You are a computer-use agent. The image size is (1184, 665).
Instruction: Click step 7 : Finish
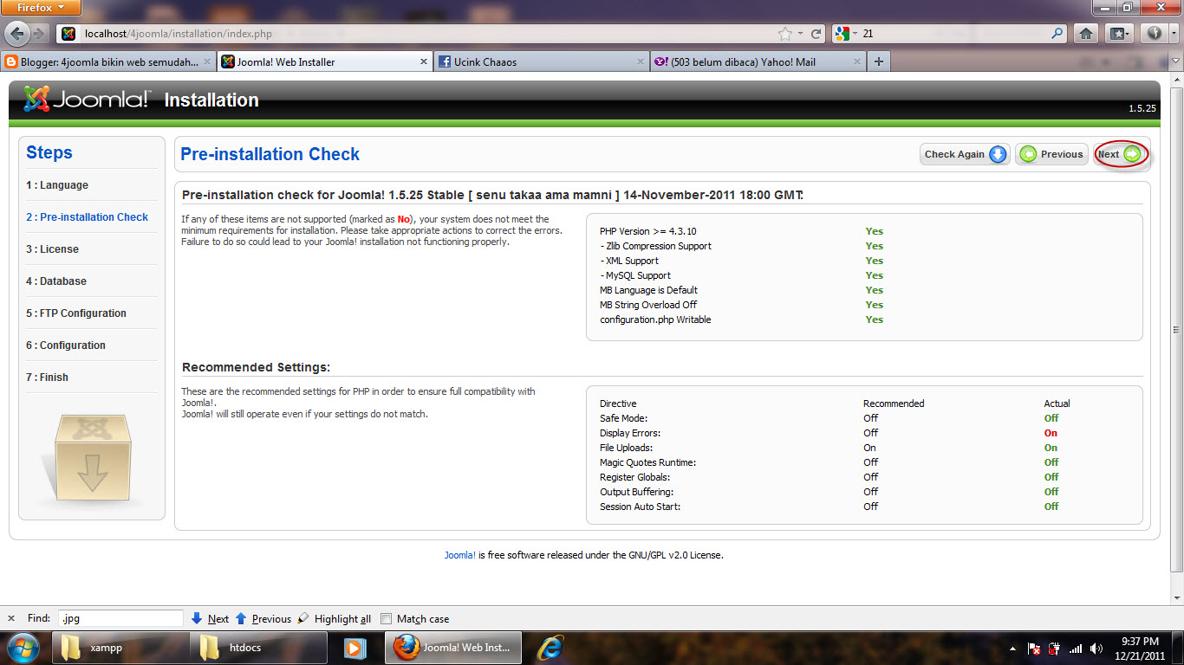[x=47, y=378]
